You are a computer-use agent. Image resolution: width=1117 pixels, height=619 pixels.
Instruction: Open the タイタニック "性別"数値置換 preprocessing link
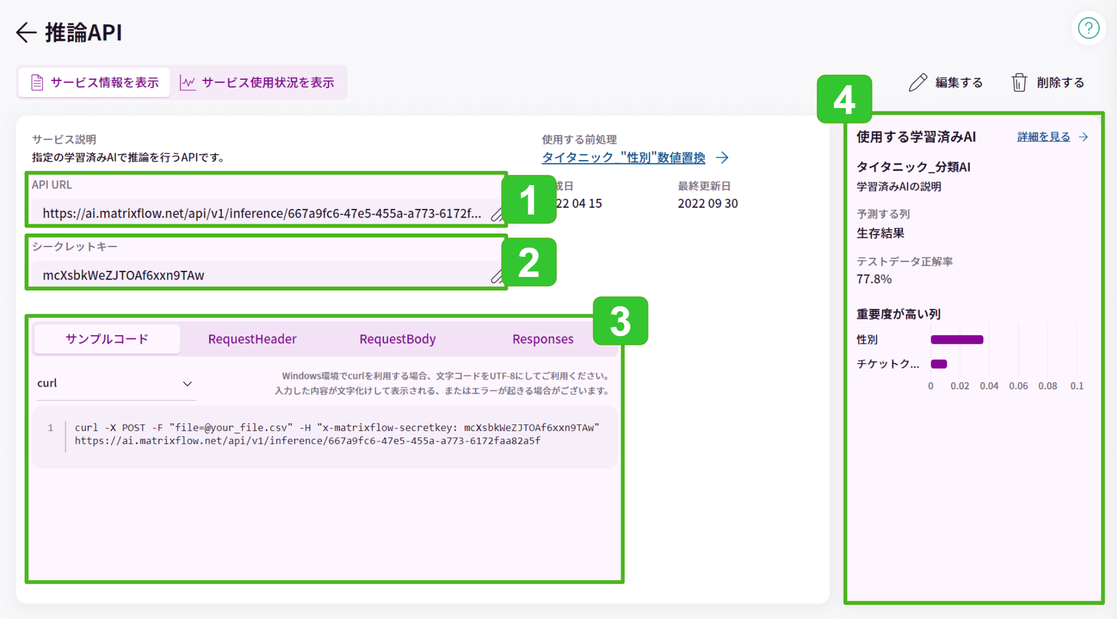pyautogui.click(x=623, y=157)
